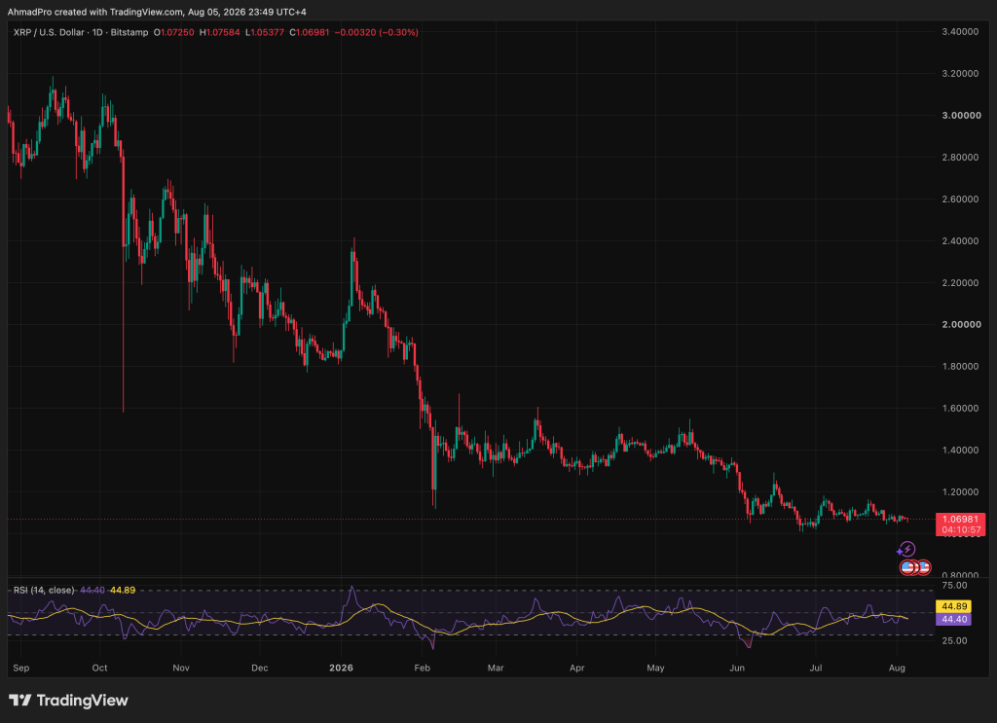
Task: Click the Bitstamp exchange label in the legend
Action: (129, 32)
